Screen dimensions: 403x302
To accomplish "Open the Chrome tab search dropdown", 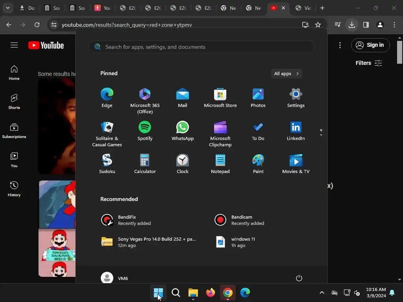I will (8, 8).
